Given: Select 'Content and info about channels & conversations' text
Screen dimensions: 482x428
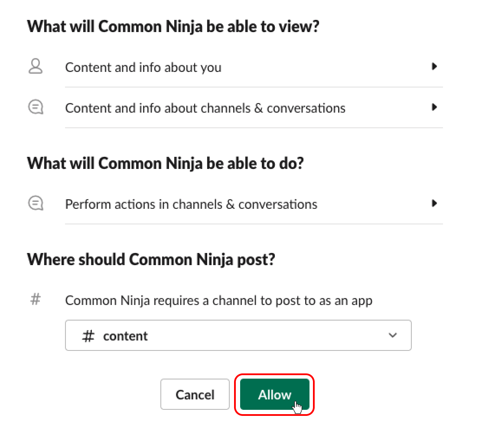Looking at the screenshot, I should 205,108.
